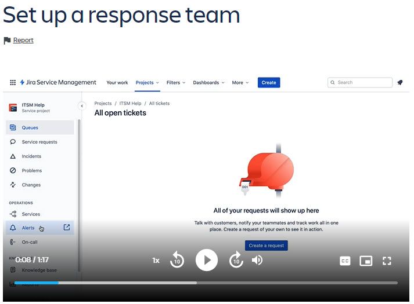Click the Jira Service Management logo
This screenshot has height=304, width=414.
[x=58, y=82]
